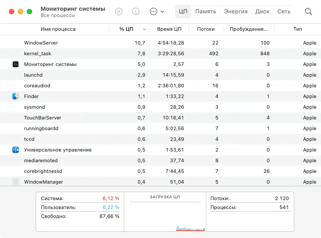Click the Универсальное управление process icon
The width and height of the screenshot is (321, 238).
(x=16, y=150)
